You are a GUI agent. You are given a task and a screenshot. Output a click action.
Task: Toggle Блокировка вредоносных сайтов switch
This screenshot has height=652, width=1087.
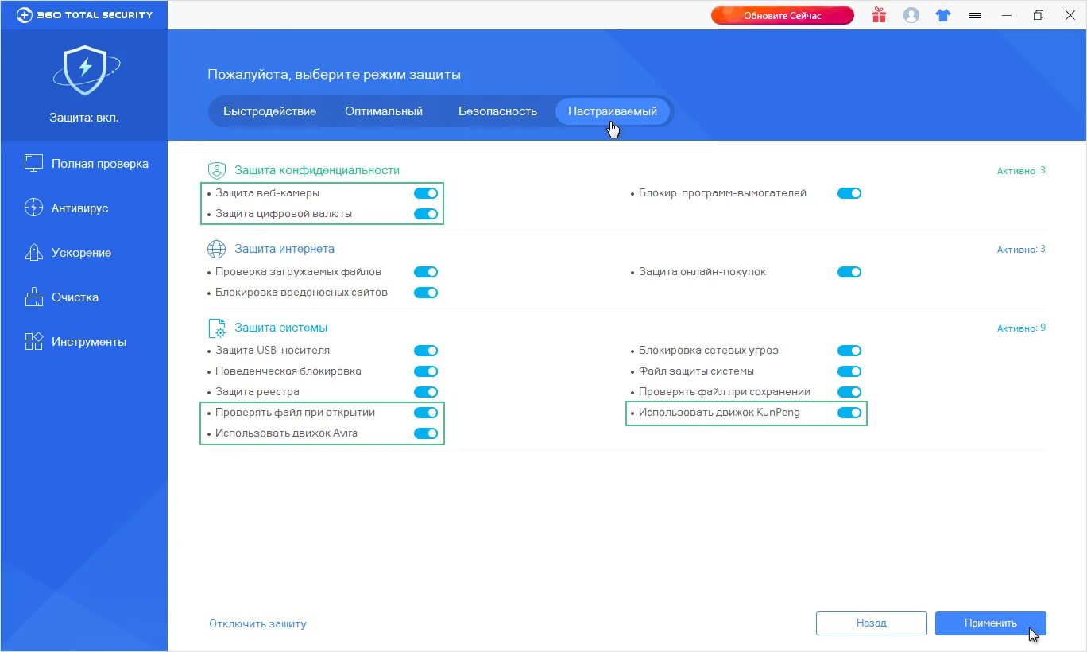tap(426, 293)
